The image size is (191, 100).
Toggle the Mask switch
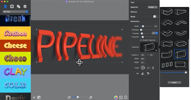point(155,16)
